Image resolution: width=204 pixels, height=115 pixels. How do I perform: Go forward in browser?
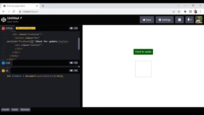coord(9,11)
